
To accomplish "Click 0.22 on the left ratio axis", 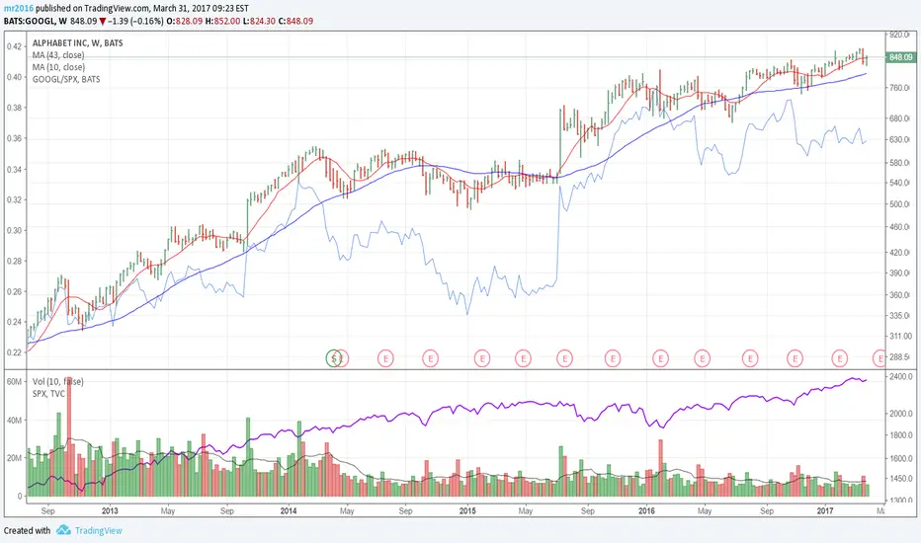I will click(15, 352).
